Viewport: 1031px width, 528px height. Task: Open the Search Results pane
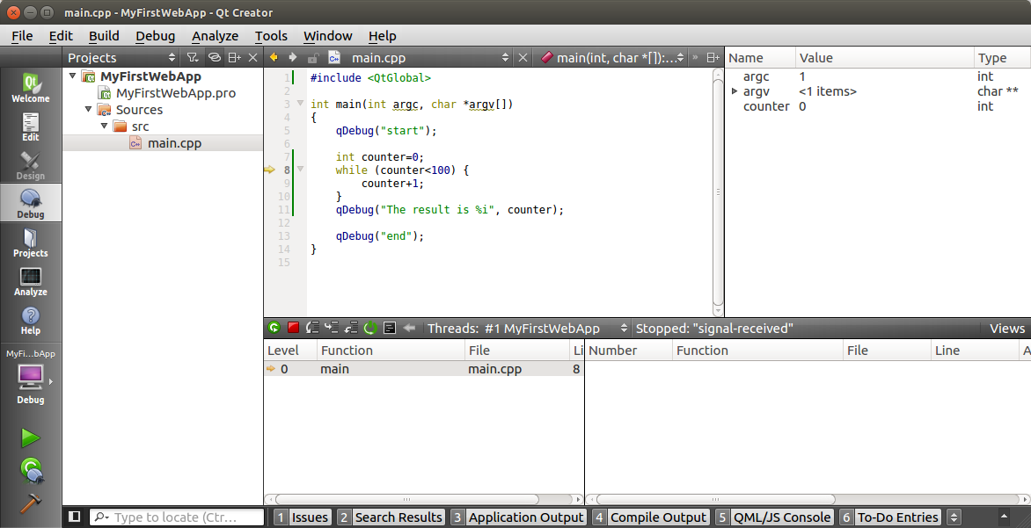pyautogui.click(x=391, y=517)
